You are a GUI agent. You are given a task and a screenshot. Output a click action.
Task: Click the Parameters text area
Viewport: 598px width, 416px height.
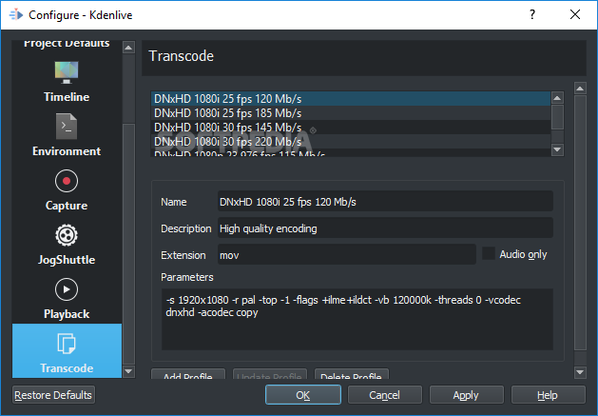click(357, 319)
